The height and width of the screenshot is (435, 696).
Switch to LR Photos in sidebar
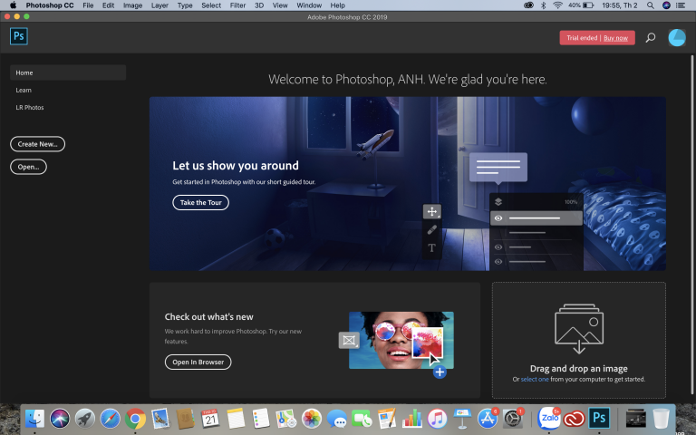pyautogui.click(x=30, y=108)
